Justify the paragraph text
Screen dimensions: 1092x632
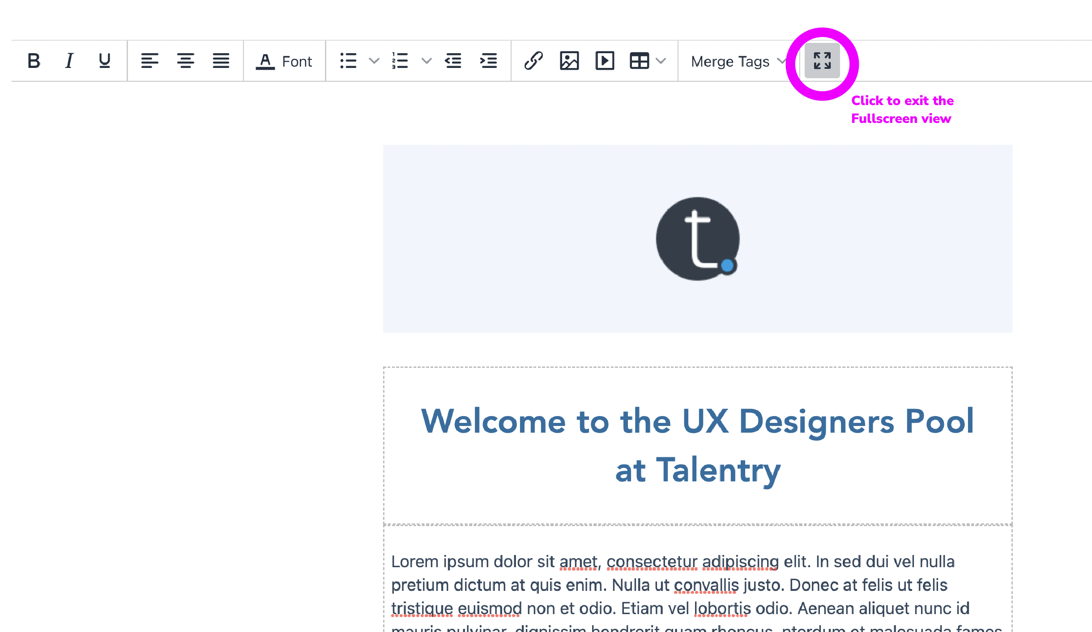221,61
